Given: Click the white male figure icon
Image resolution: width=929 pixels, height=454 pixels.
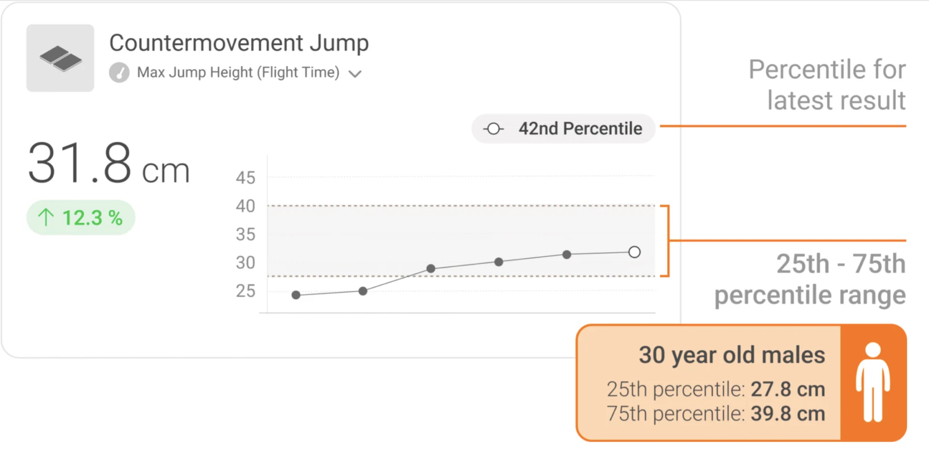Looking at the screenshot, I should point(873,382).
